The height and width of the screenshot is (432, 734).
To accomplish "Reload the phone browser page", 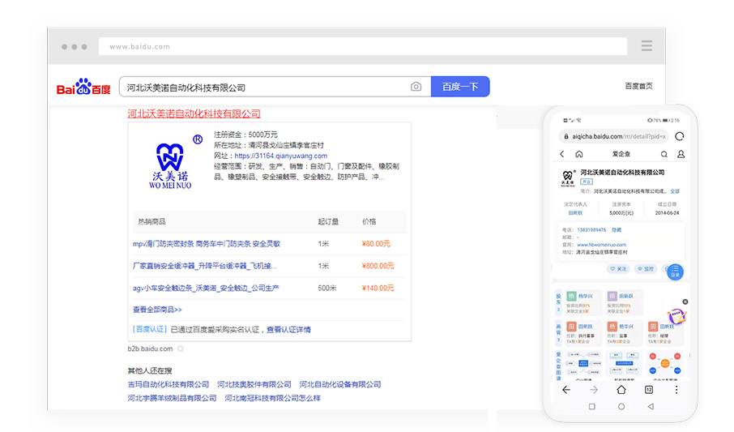I will [x=679, y=136].
